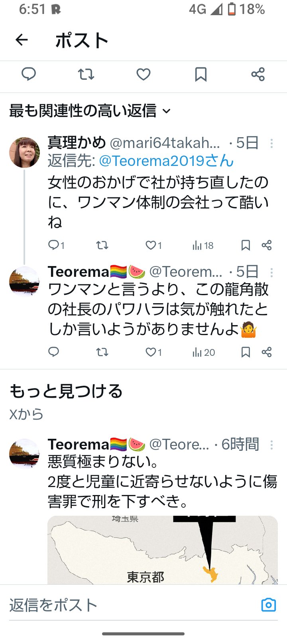Share Teorema's reply about 龍角散
Screen dimensions: 287x643
point(267,352)
